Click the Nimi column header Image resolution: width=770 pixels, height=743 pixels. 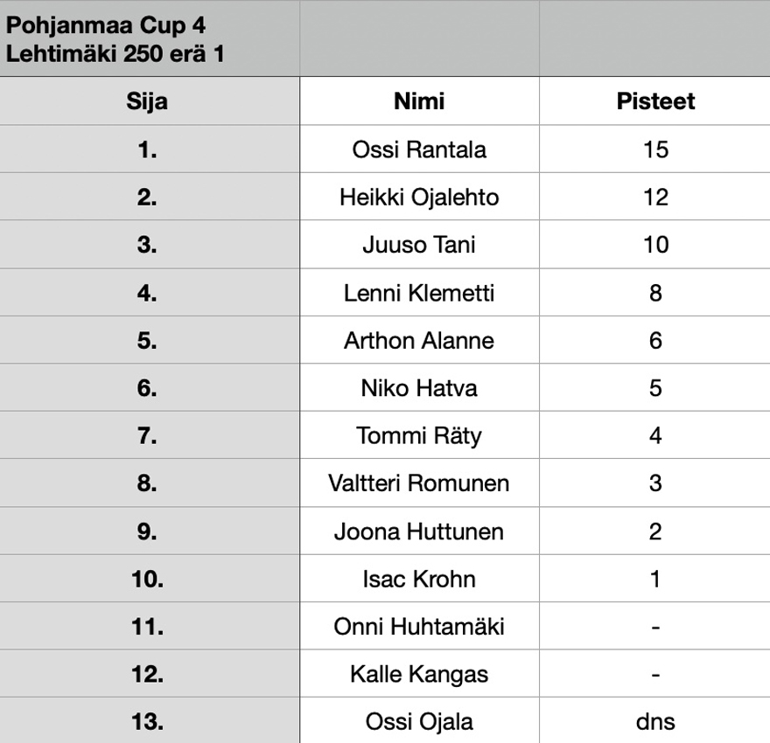(x=419, y=101)
